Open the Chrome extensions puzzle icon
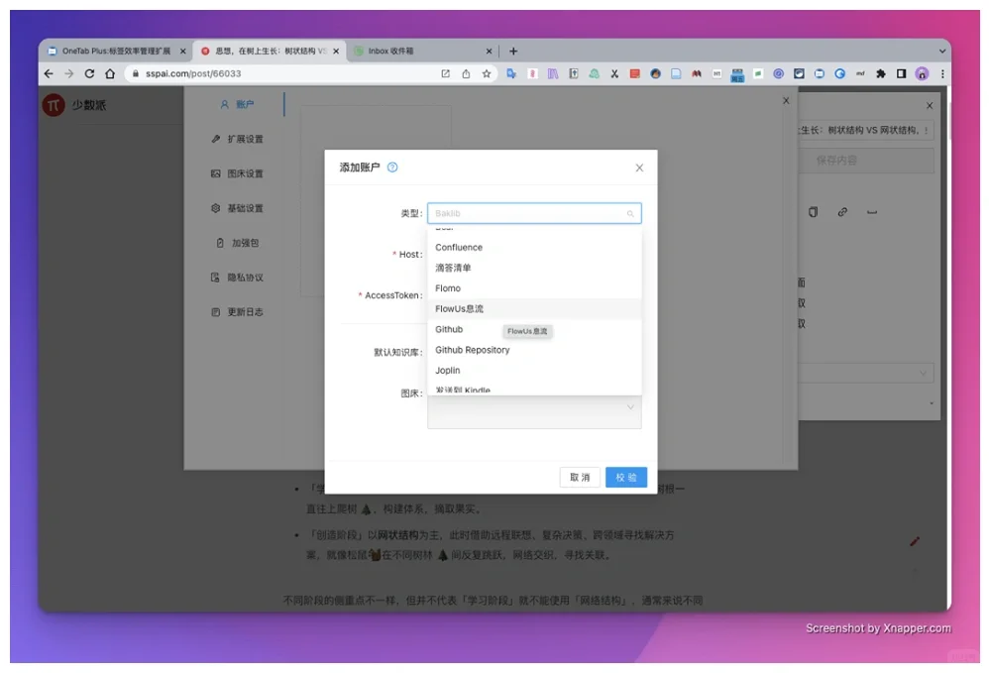The height and width of the screenshot is (673, 989). [x=879, y=72]
